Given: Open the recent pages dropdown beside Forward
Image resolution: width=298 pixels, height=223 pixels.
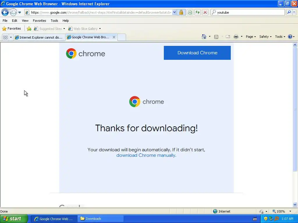Looking at the screenshot, I should pos(19,12).
